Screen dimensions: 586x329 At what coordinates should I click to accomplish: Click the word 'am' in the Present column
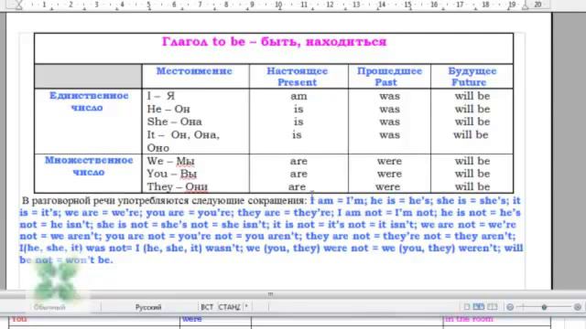(x=298, y=97)
